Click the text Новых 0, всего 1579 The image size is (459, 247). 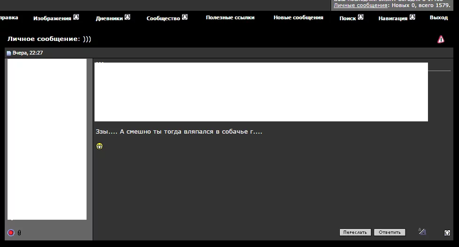click(421, 5)
